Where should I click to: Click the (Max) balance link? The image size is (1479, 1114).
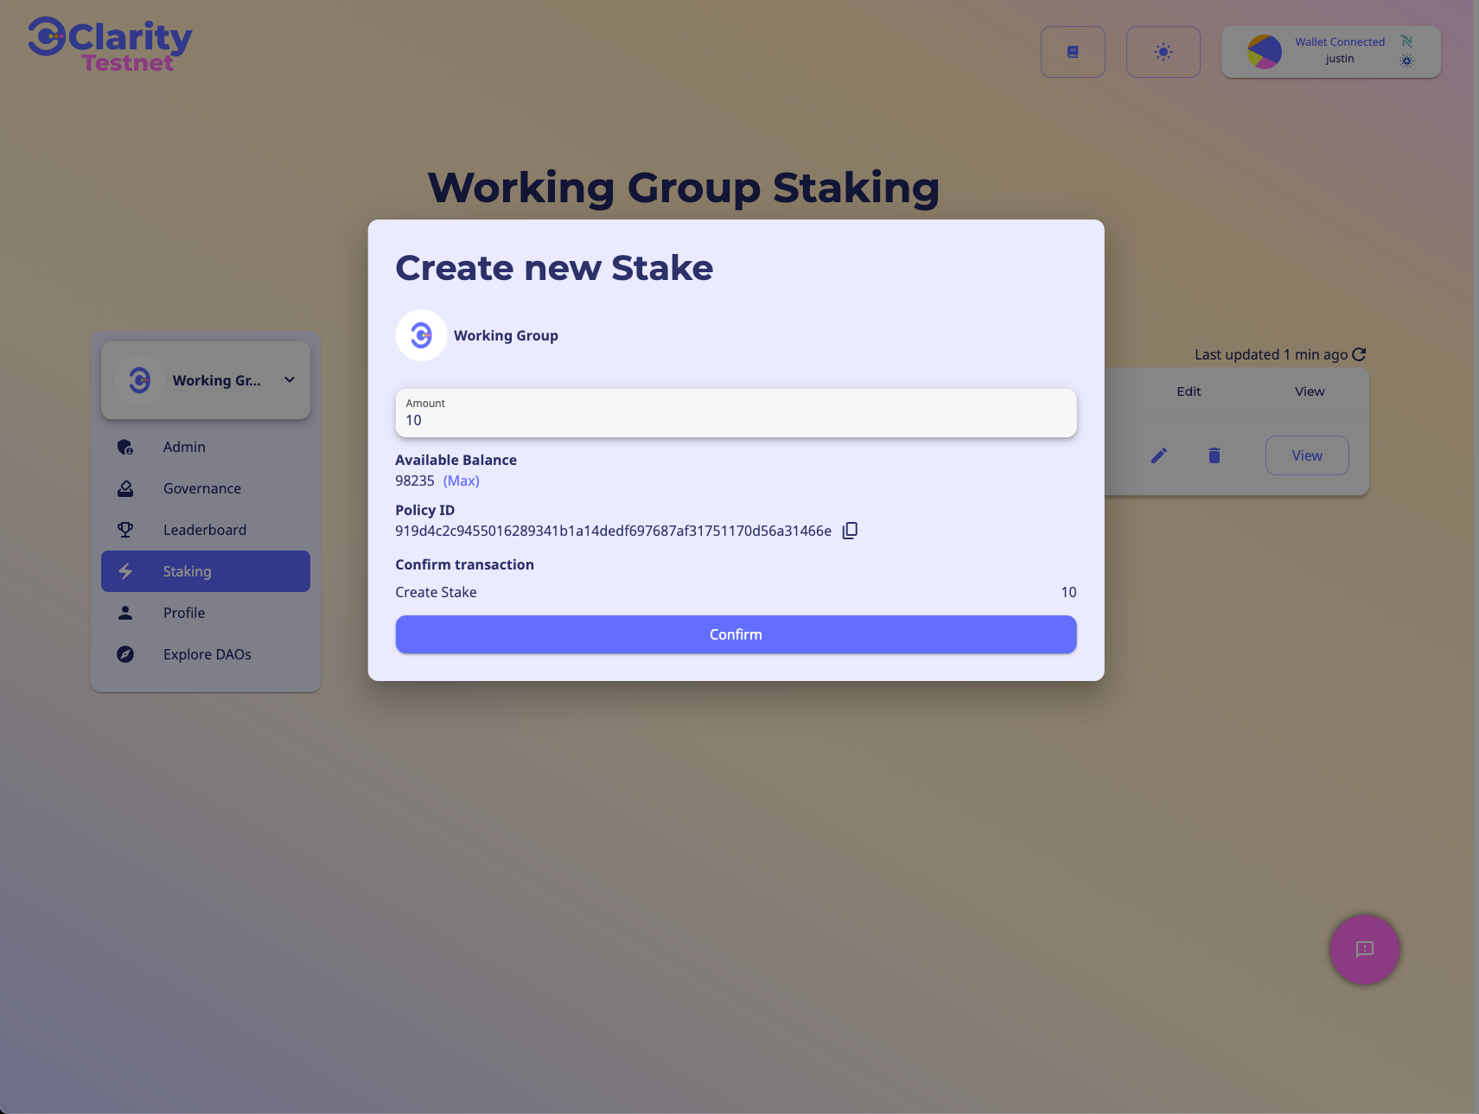click(461, 481)
